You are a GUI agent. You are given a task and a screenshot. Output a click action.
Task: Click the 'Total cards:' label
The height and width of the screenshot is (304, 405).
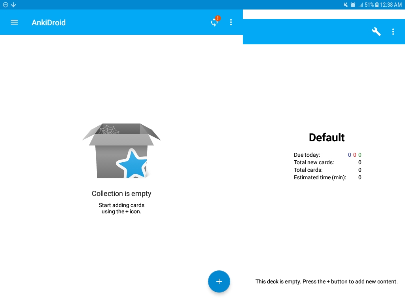click(308, 170)
